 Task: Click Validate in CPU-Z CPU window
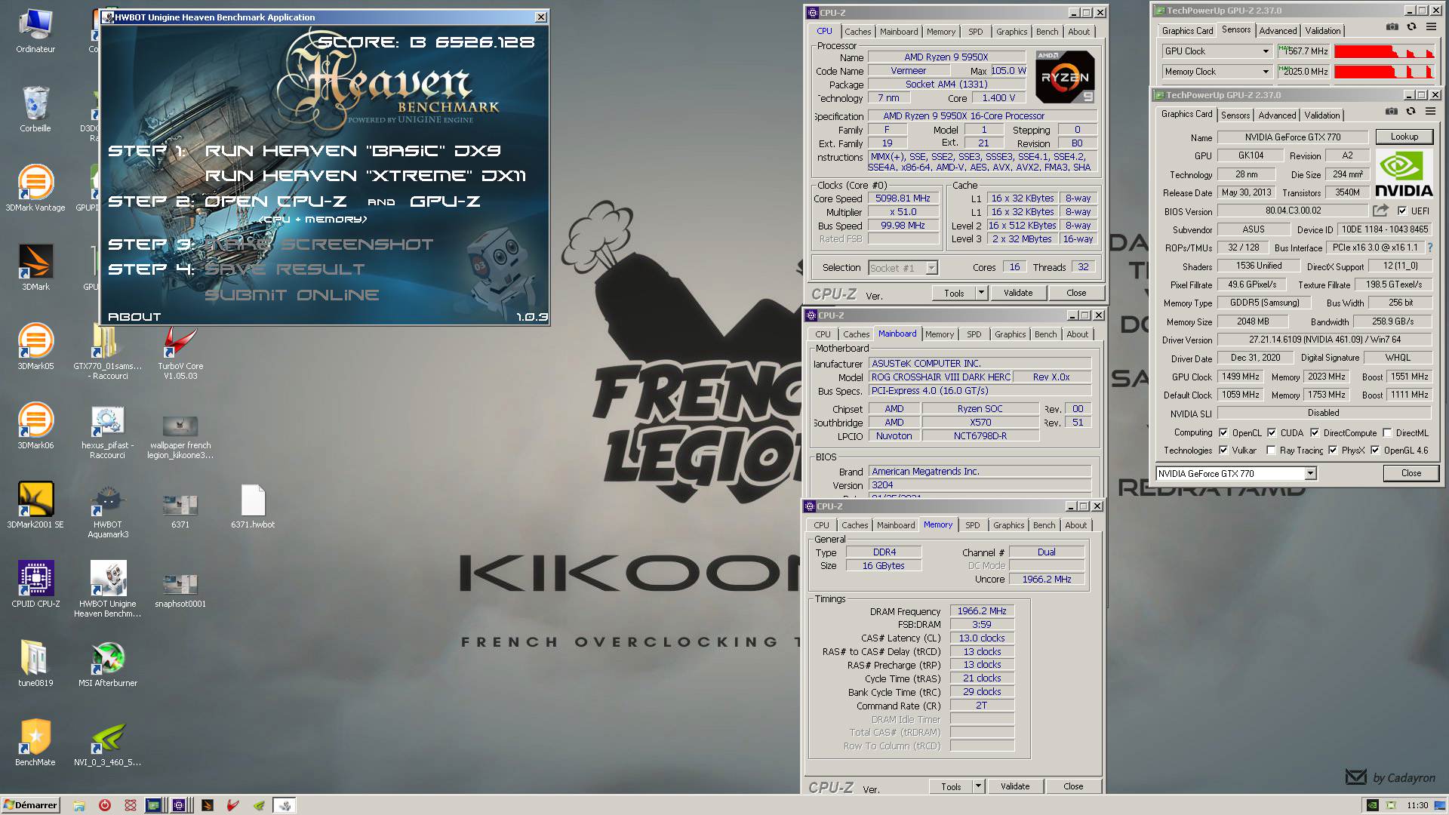point(1018,293)
